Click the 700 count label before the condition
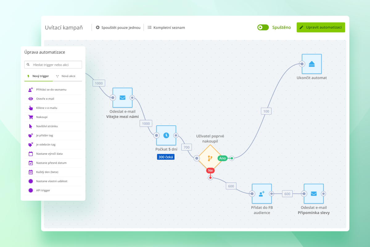The image size is (370, 247). tap(187, 147)
